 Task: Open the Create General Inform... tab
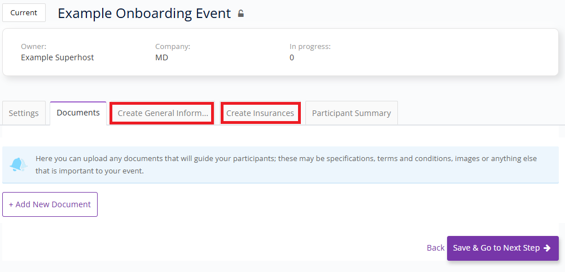click(x=162, y=113)
